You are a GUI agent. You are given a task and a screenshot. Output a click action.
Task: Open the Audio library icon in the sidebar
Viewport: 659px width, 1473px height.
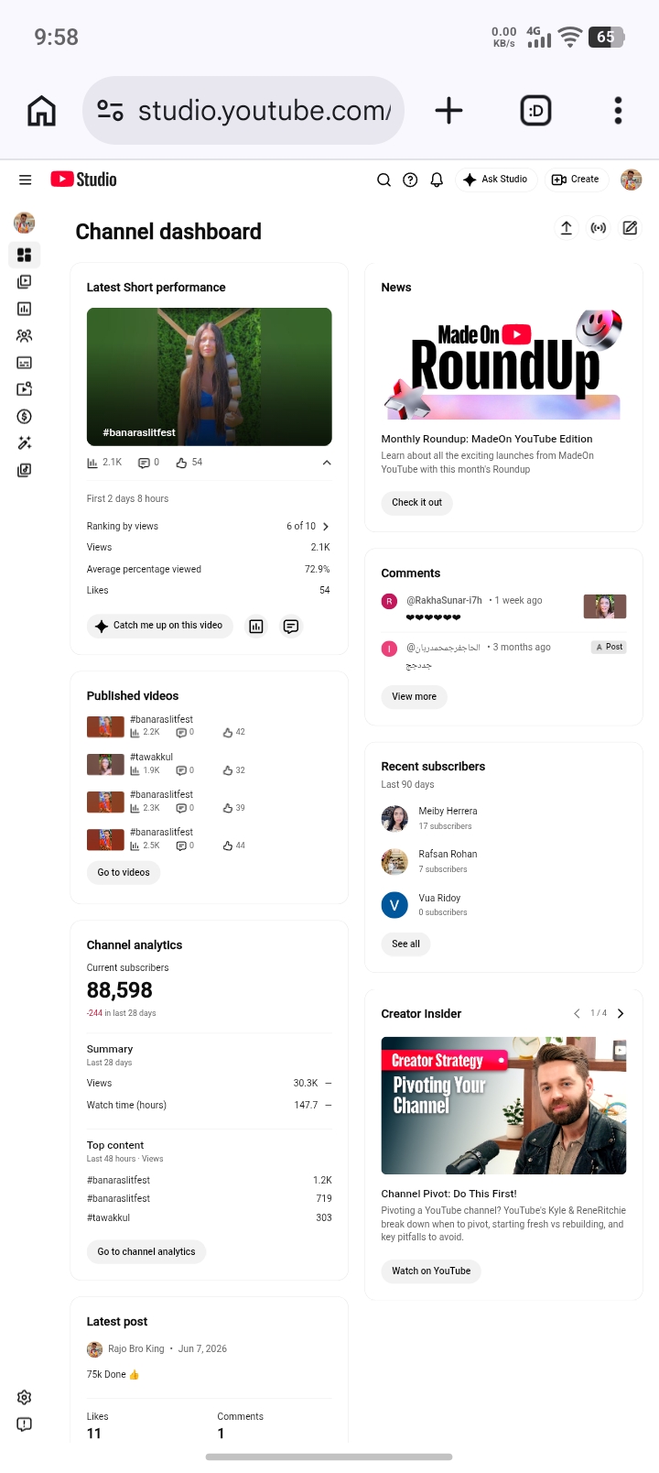tap(25, 470)
